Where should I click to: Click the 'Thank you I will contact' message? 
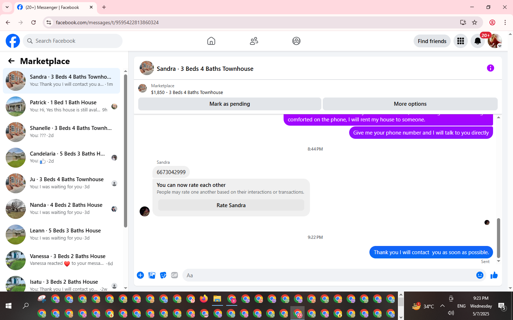(431, 252)
